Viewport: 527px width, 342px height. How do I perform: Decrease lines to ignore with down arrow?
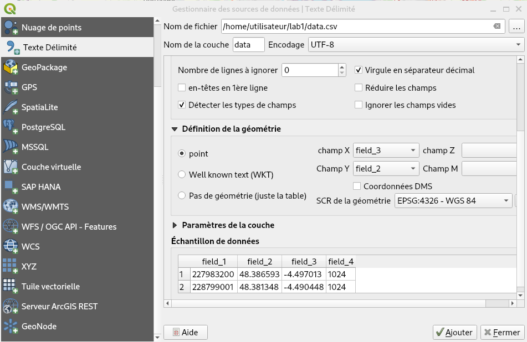click(x=342, y=73)
